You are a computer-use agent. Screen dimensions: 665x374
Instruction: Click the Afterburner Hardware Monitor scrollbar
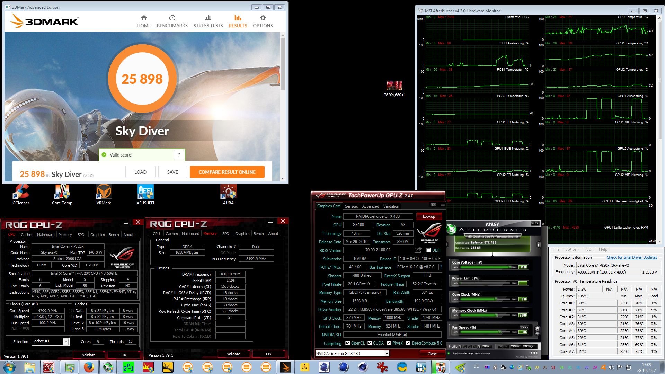coord(659,130)
